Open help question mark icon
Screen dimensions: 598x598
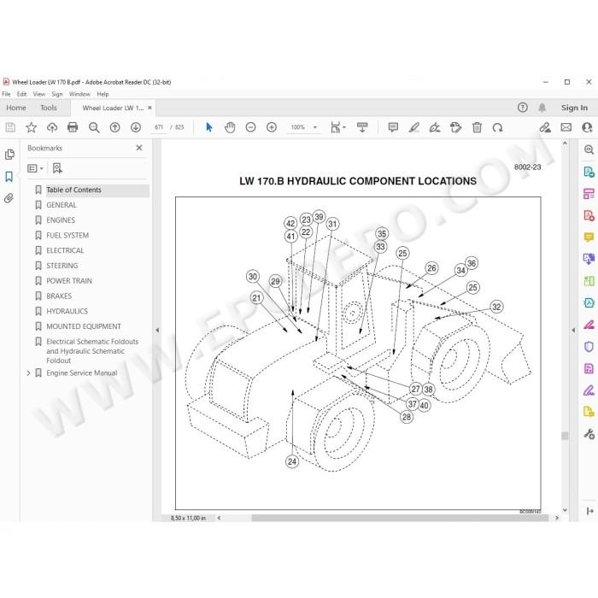[x=523, y=108]
